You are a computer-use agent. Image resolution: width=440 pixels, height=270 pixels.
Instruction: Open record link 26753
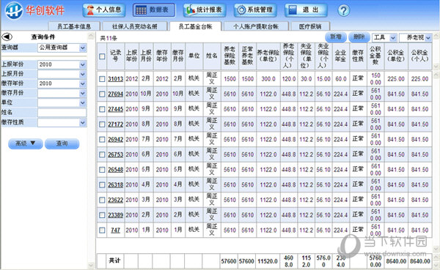115,154
